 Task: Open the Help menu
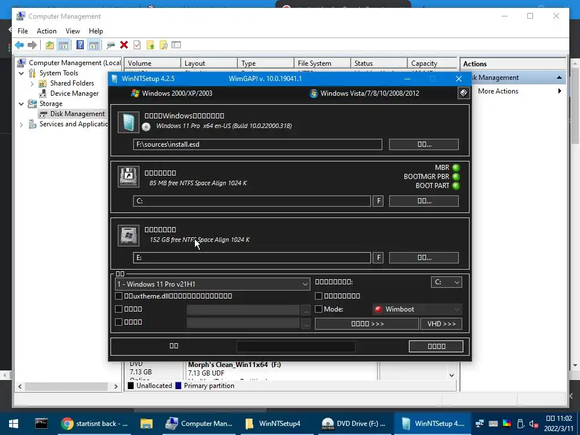96,31
